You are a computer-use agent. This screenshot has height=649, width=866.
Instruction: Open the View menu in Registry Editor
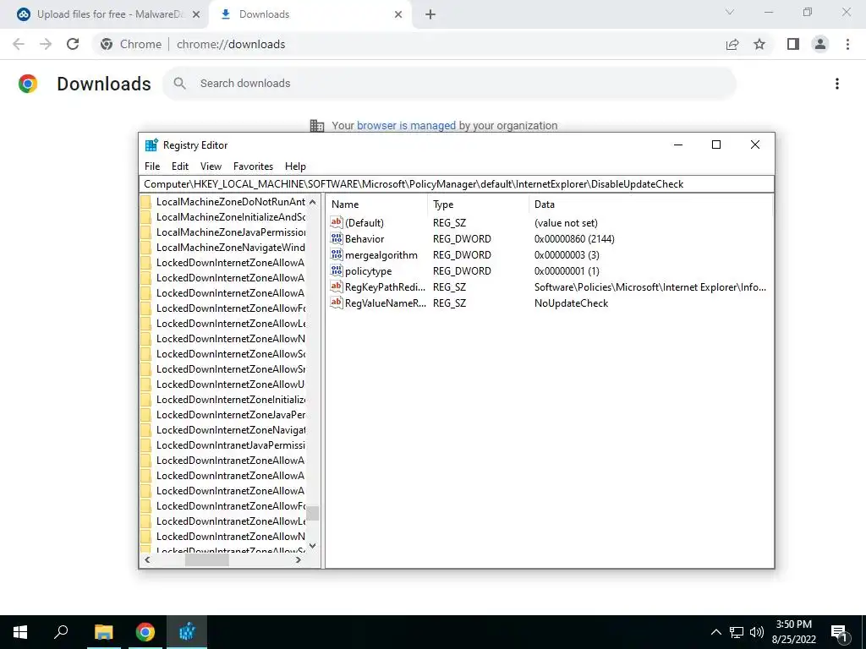point(211,166)
